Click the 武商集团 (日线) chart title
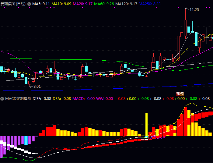 tap(13, 4)
